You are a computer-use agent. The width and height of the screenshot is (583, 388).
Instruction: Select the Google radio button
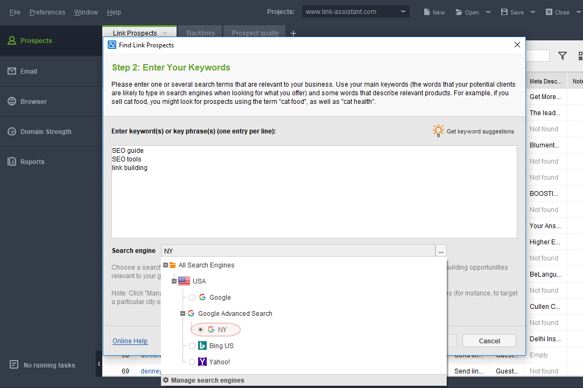192,297
